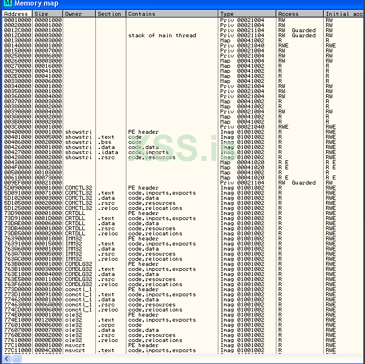This screenshot has height=364, width=365.
Task: Select COMDLG32 .text section row
Action: 183,269
